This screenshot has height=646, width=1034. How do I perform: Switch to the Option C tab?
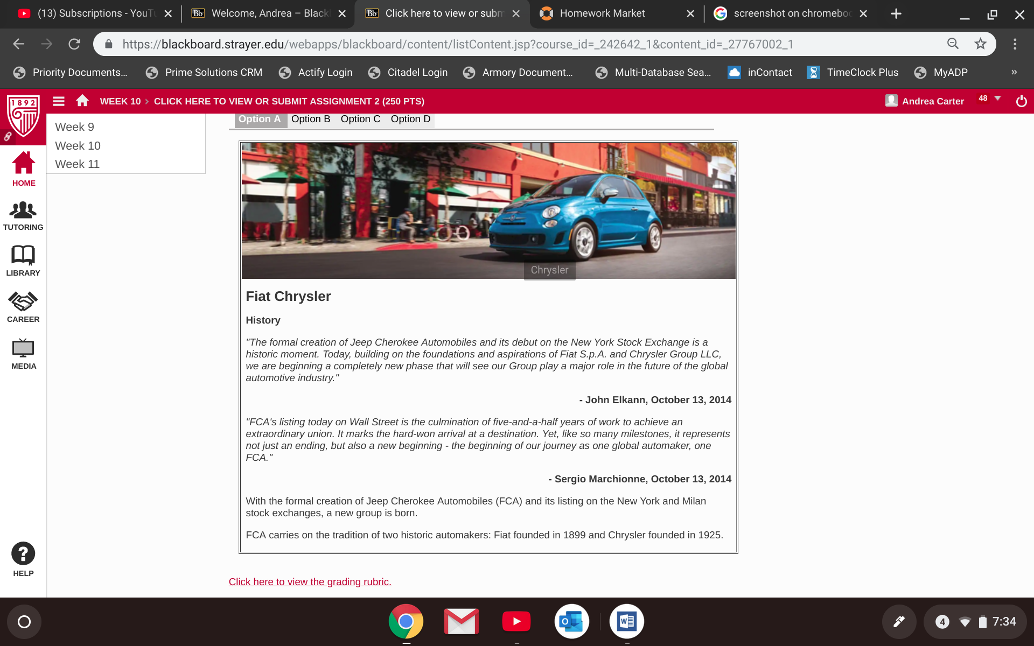pyautogui.click(x=360, y=119)
